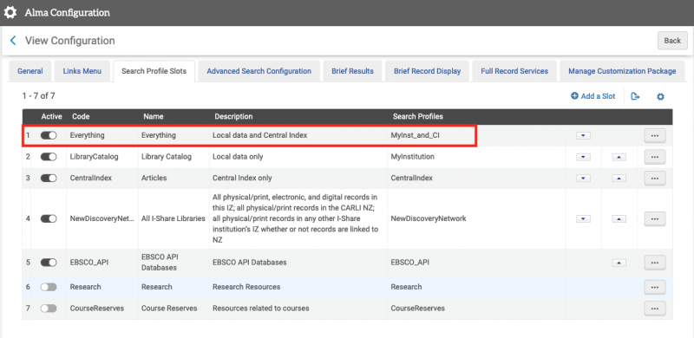This screenshot has width=694, height=338.
Task: Move CentralIndex slot down with arrow
Action: (x=583, y=179)
